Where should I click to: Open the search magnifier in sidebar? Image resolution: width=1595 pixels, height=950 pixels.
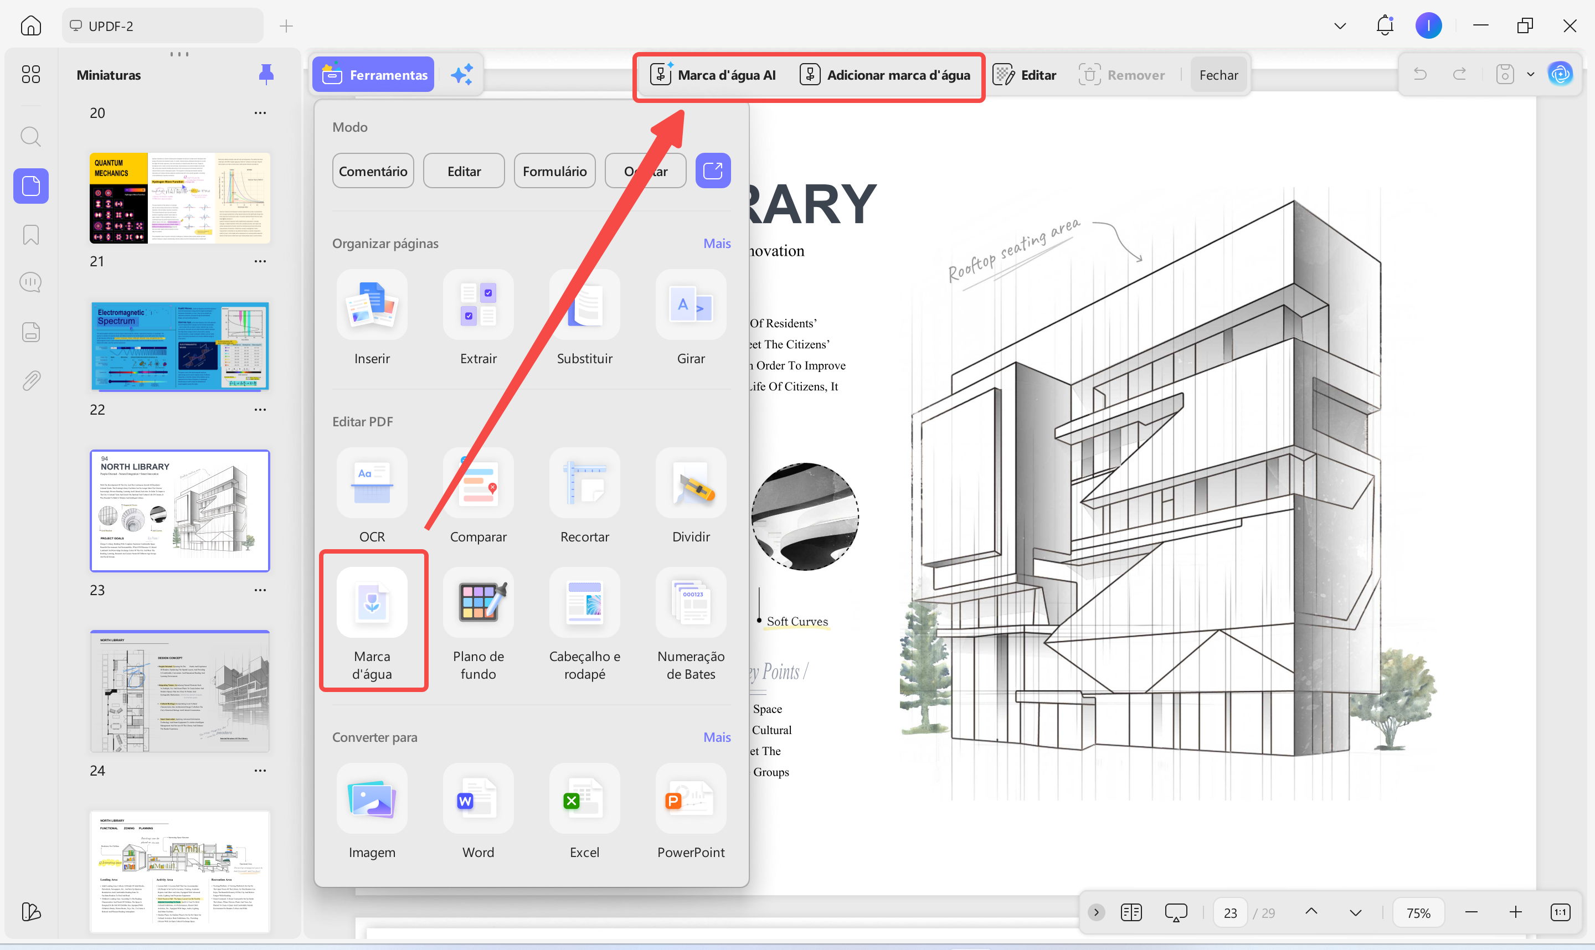(x=30, y=136)
